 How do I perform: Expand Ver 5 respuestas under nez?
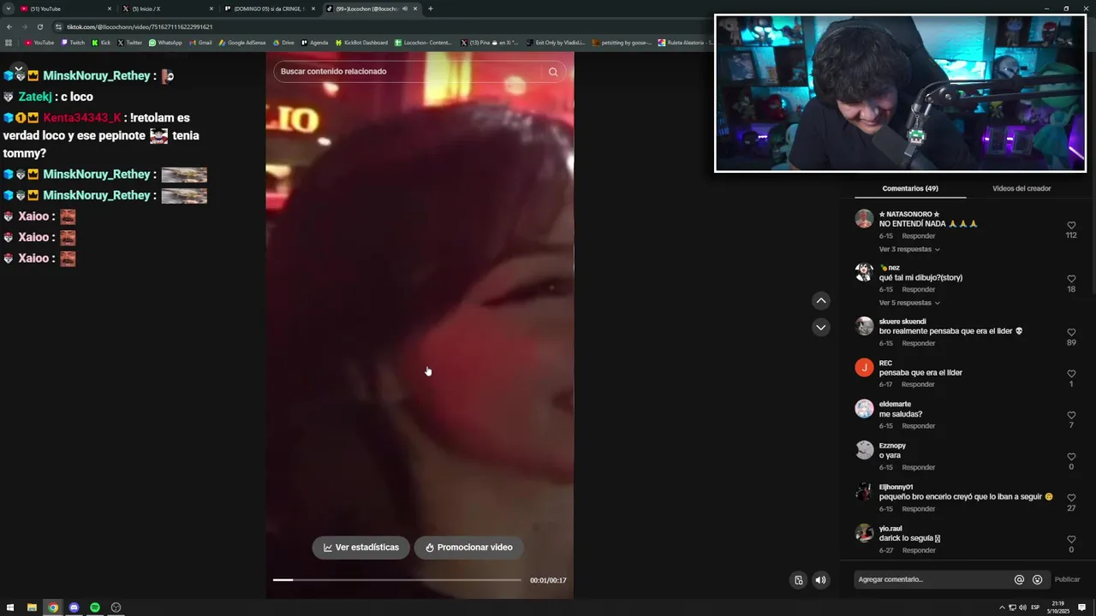point(909,303)
